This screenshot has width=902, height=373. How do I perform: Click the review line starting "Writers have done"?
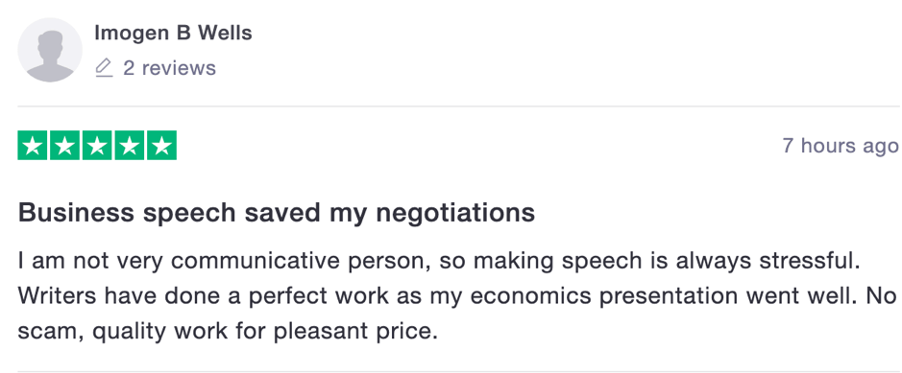point(457,296)
